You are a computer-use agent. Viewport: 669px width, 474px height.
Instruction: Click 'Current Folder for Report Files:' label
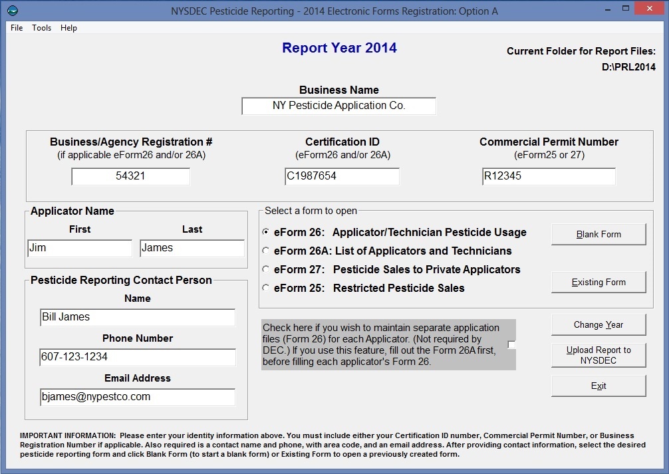[x=581, y=51]
